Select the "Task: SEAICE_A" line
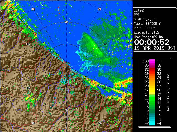 147,24
